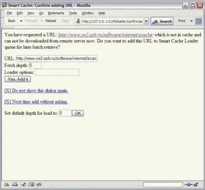
Task: Collapse the menu bar toolbar grippy
Action: [x=3, y=13]
